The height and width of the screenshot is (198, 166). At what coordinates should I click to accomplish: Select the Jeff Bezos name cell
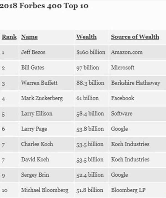pos(33,52)
